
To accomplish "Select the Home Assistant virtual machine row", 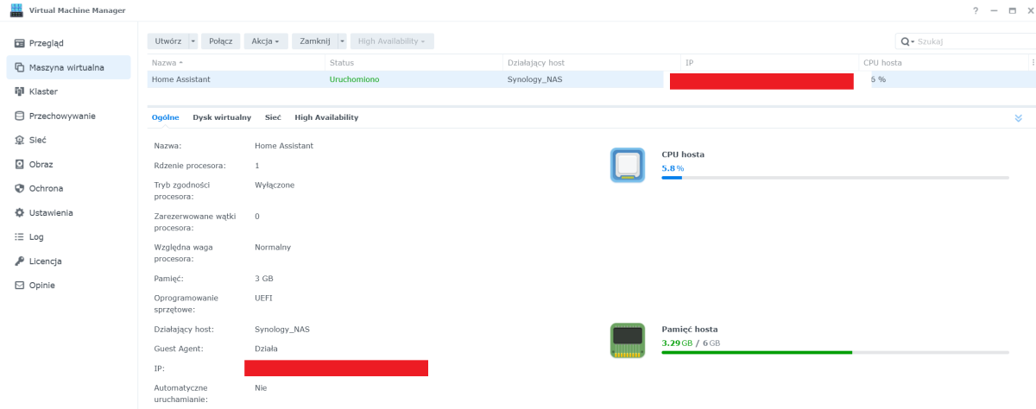I will pos(233,79).
